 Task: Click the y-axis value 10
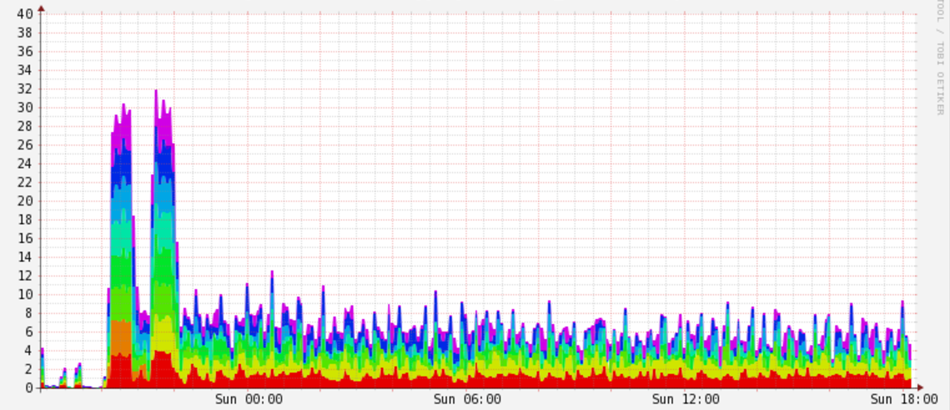point(24,294)
